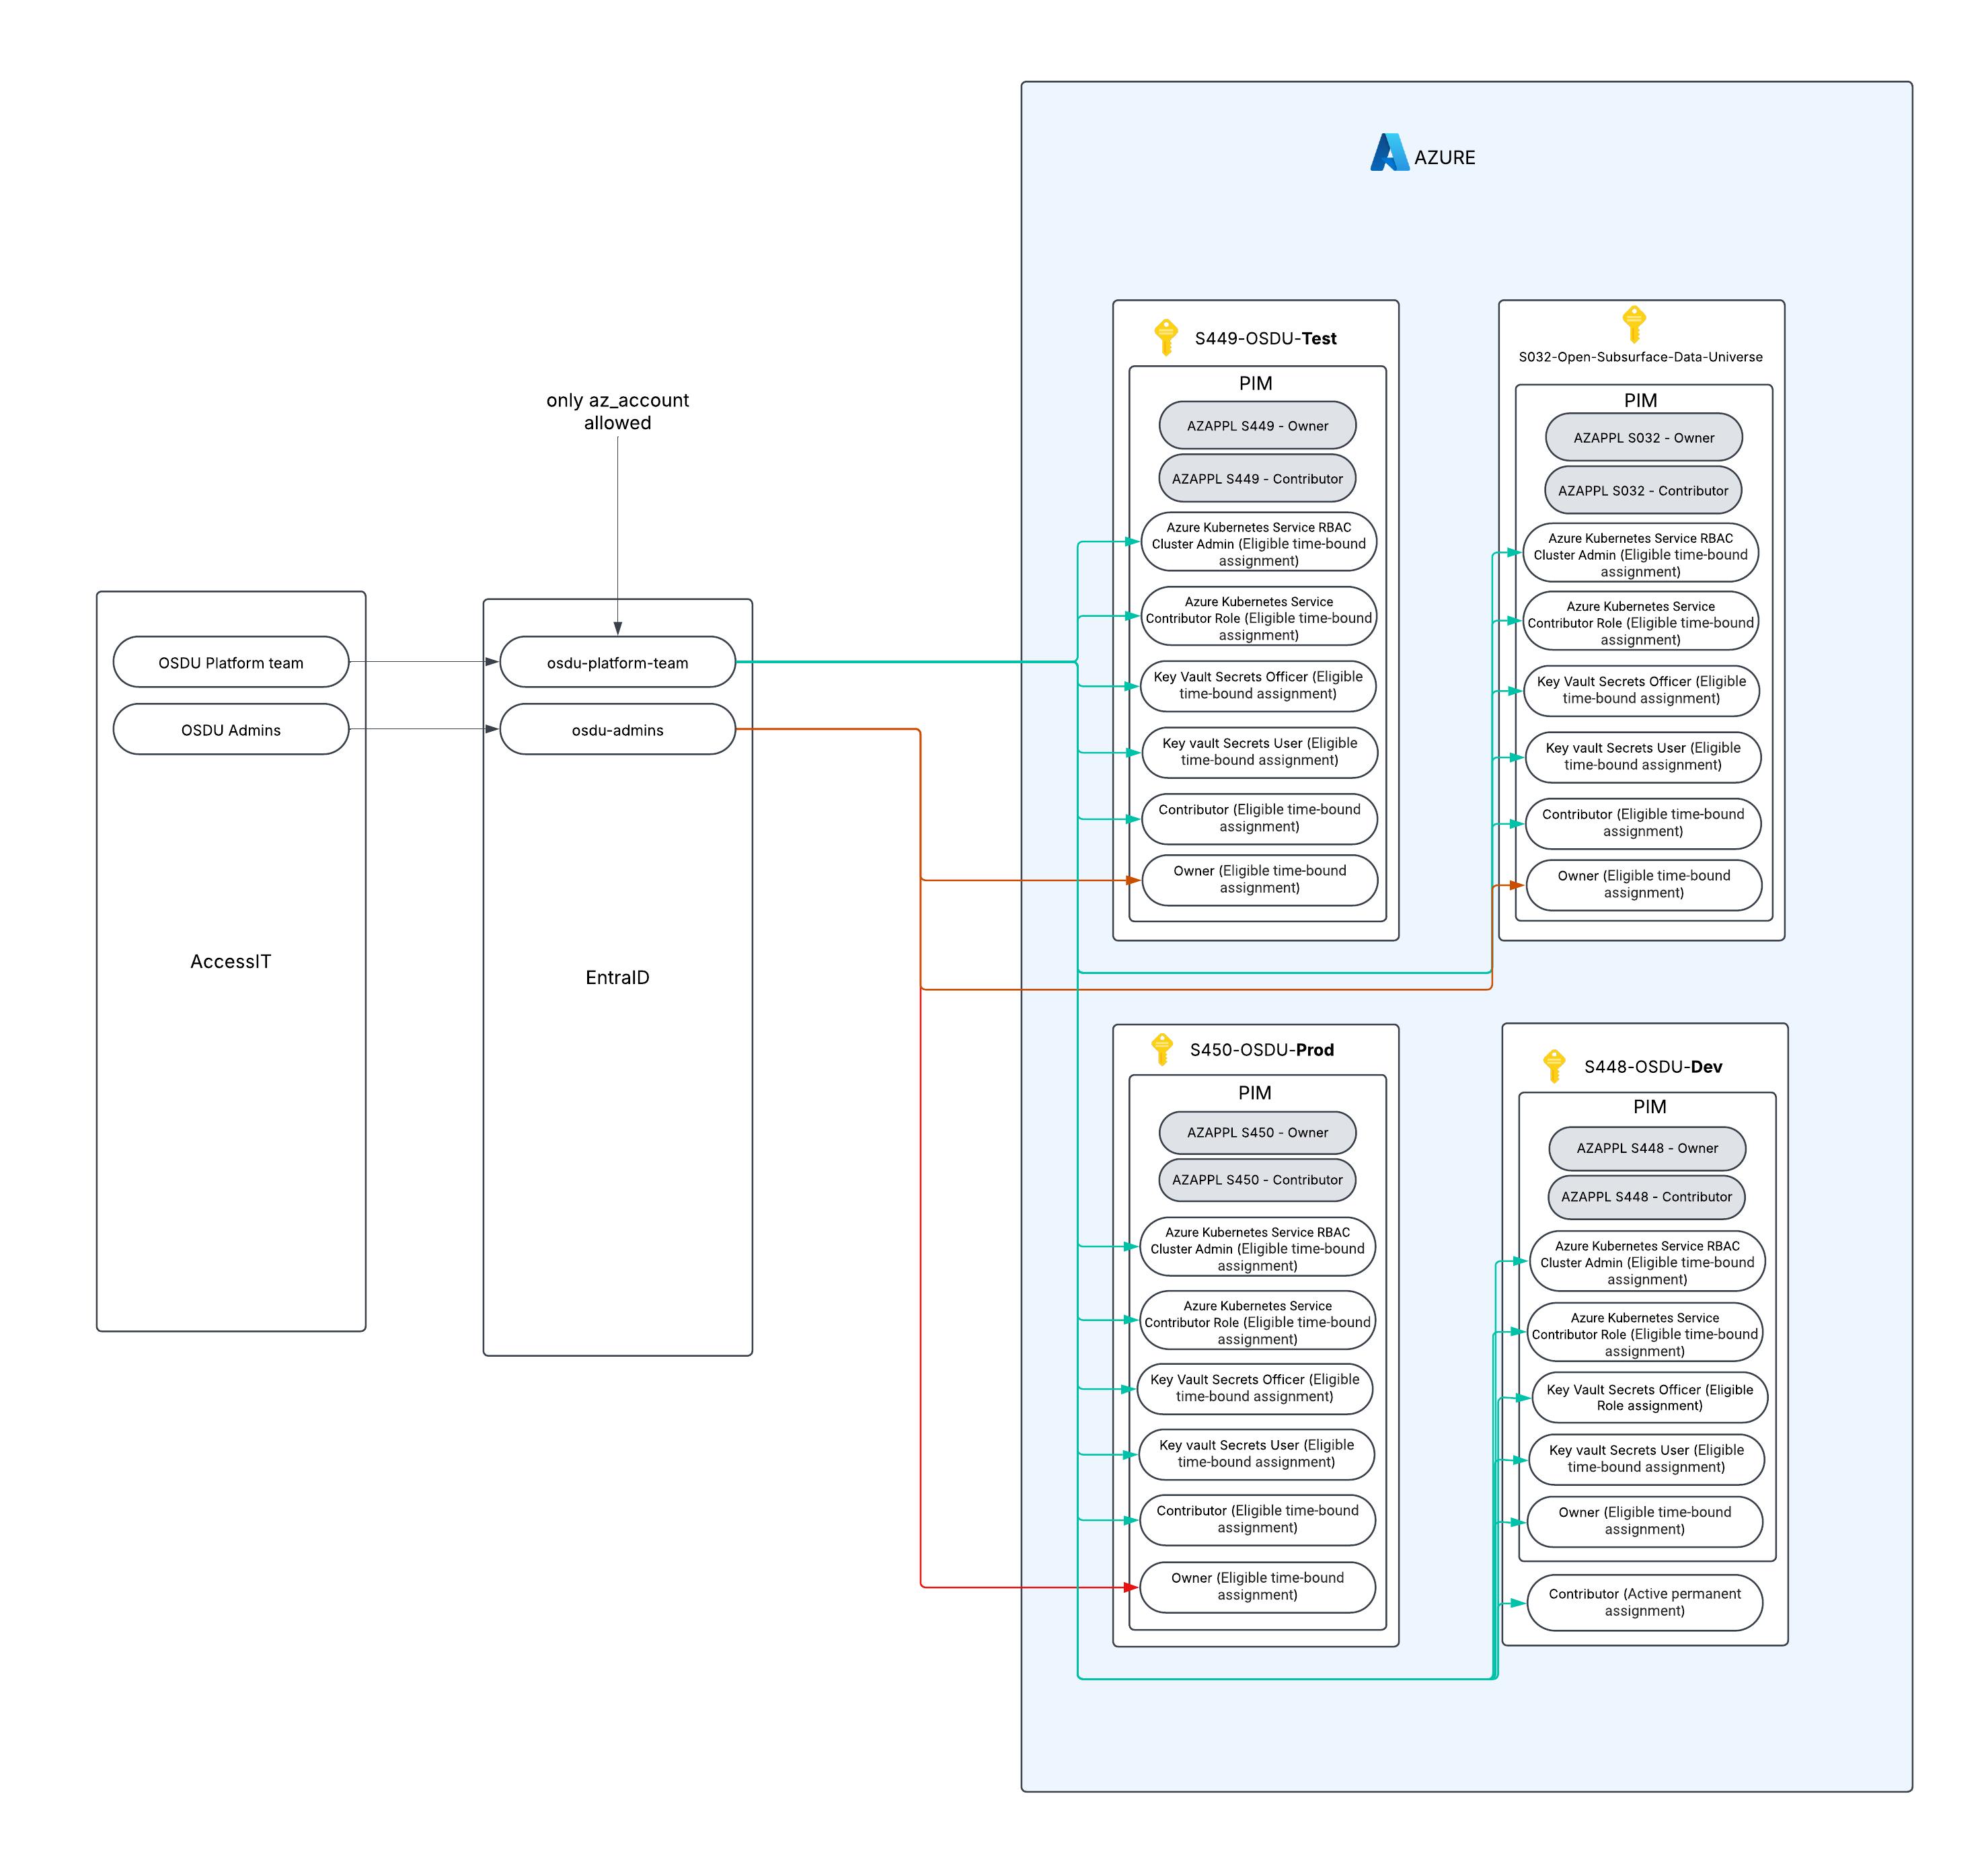
Task: Select the S448-OSDU-Dev subscription title
Action: [x=1654, y=1066]
